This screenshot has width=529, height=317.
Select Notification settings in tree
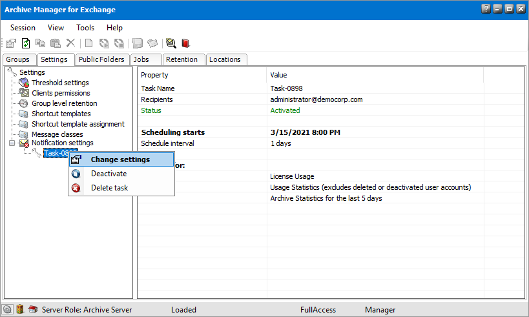63,143
